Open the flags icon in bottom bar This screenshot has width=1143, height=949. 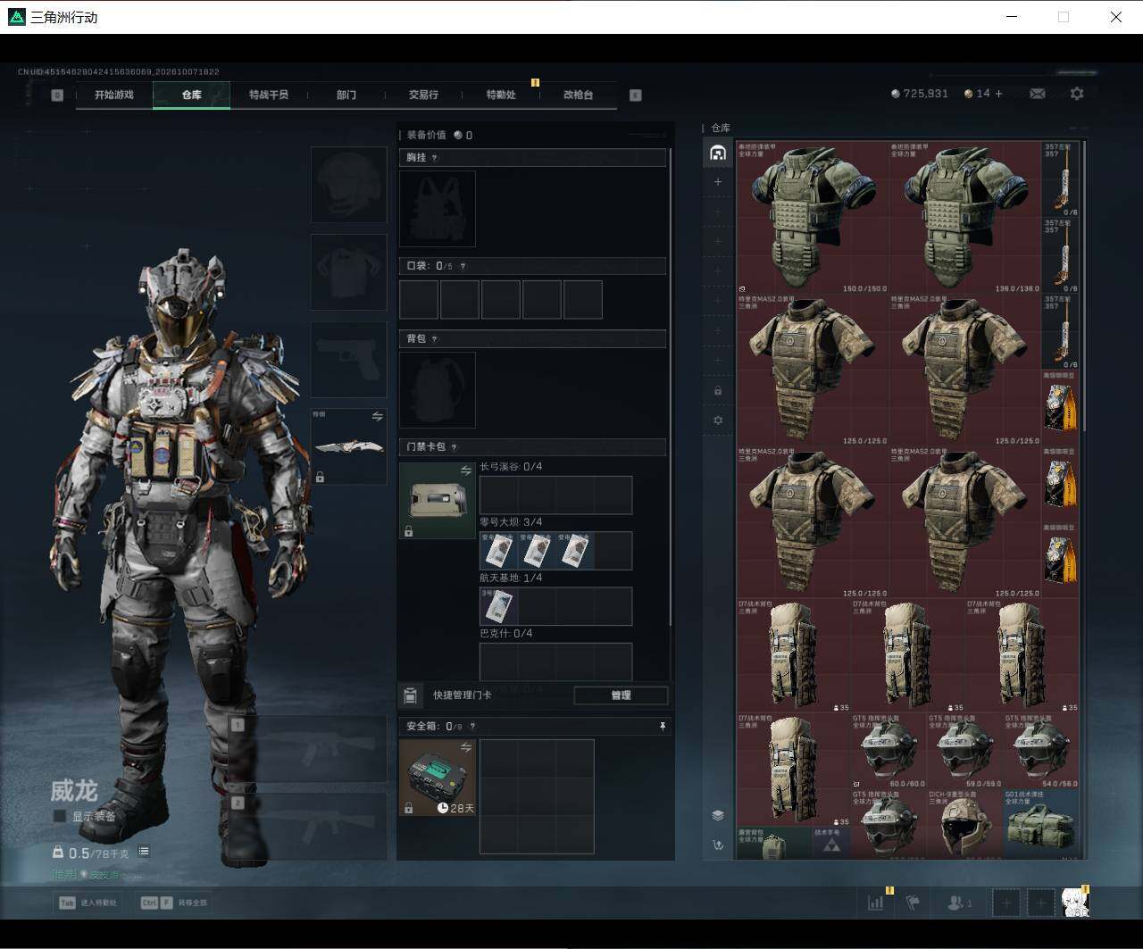pyautogui.click(x=913, y=903)
